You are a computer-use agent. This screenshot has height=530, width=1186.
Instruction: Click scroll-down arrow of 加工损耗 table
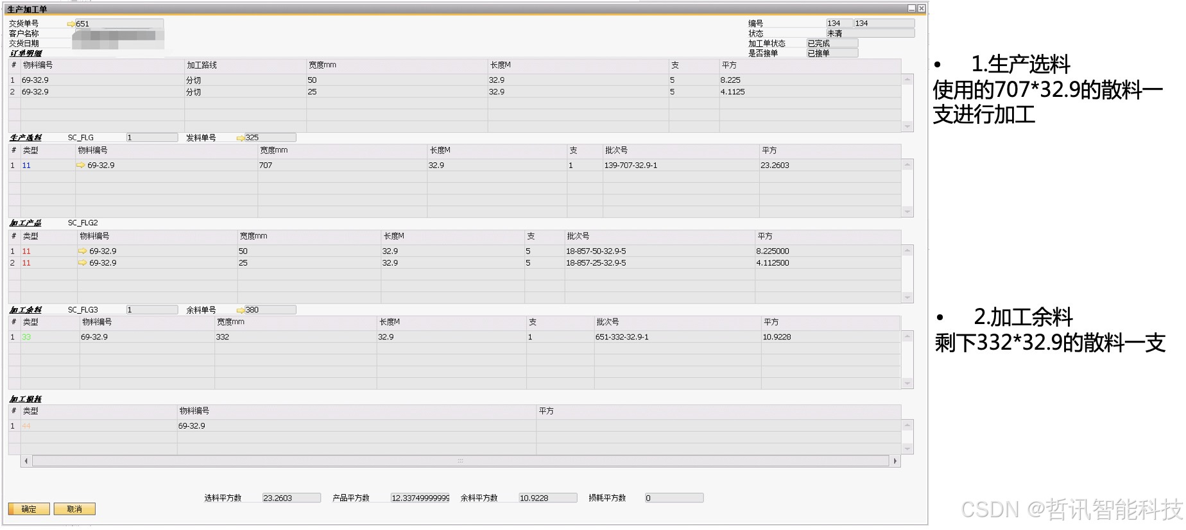[x=907, y=449]
